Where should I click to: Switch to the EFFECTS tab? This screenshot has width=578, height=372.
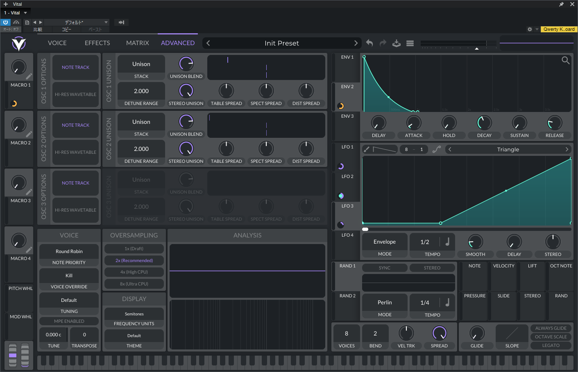(97, 43)
